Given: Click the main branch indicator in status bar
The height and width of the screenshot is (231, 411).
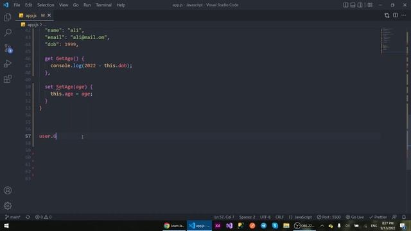Looking at the screenshot, I should point(13,217).
